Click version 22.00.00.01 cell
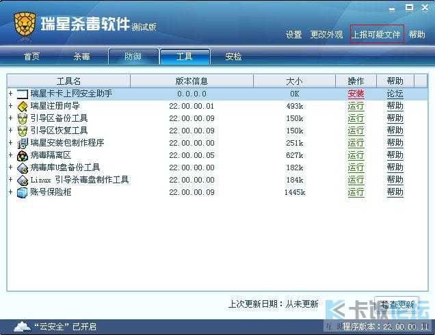Viewport: 435px width, 335px height. pos(192,106)
